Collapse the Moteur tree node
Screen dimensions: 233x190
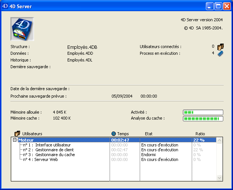15,140
